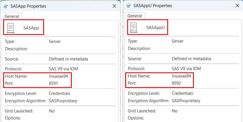Open the General tab in SASApp Properties
243x122 pixels.
(12, 16)
